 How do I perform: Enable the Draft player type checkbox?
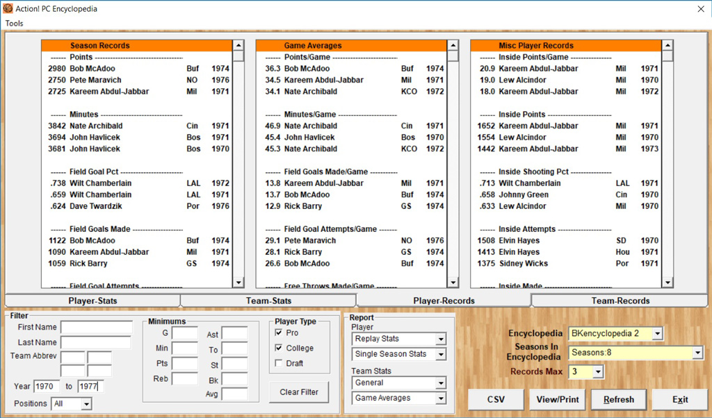[x=279, y=363]
